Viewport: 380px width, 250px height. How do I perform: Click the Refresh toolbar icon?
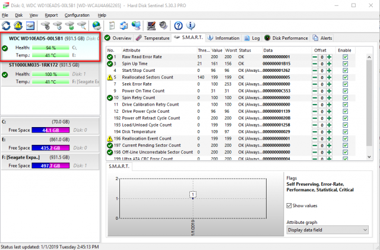coord(7,26)
